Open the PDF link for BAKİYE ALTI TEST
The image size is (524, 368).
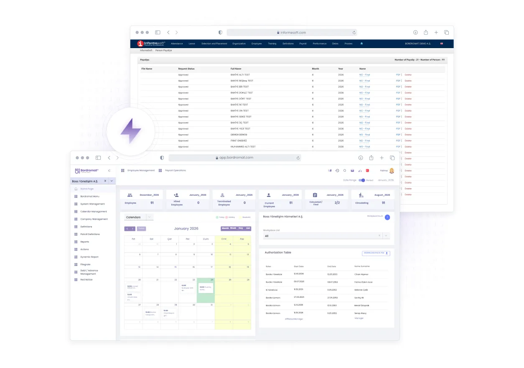point(399,75)
